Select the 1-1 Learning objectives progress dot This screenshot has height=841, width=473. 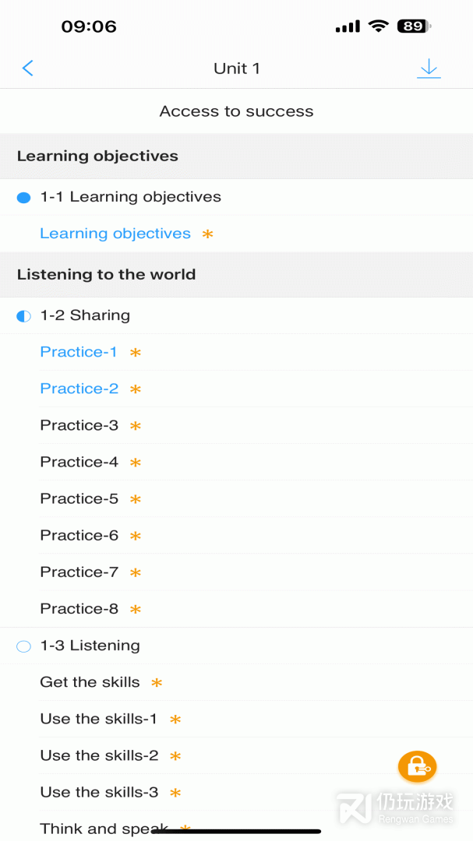[23, 198]
